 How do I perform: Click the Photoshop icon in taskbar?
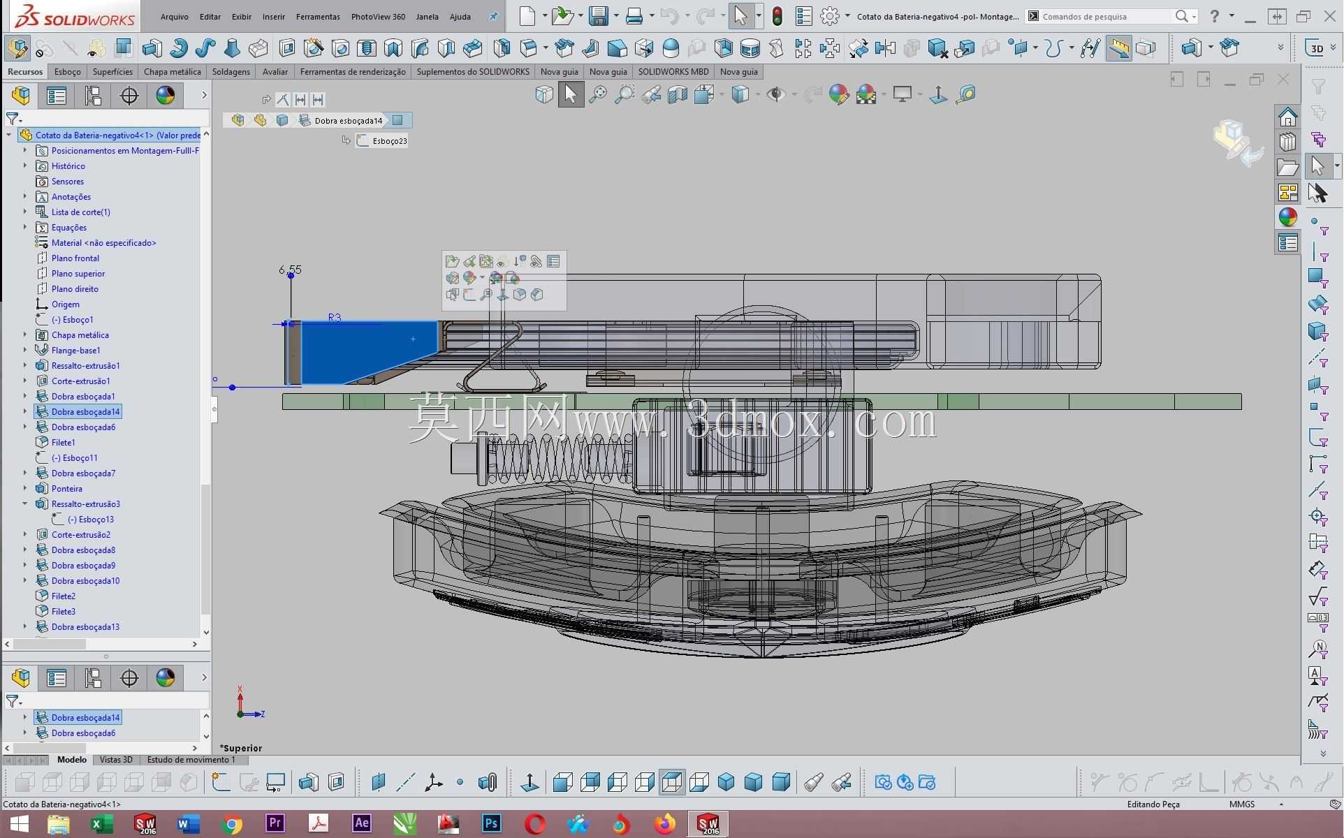coord(491,824)
